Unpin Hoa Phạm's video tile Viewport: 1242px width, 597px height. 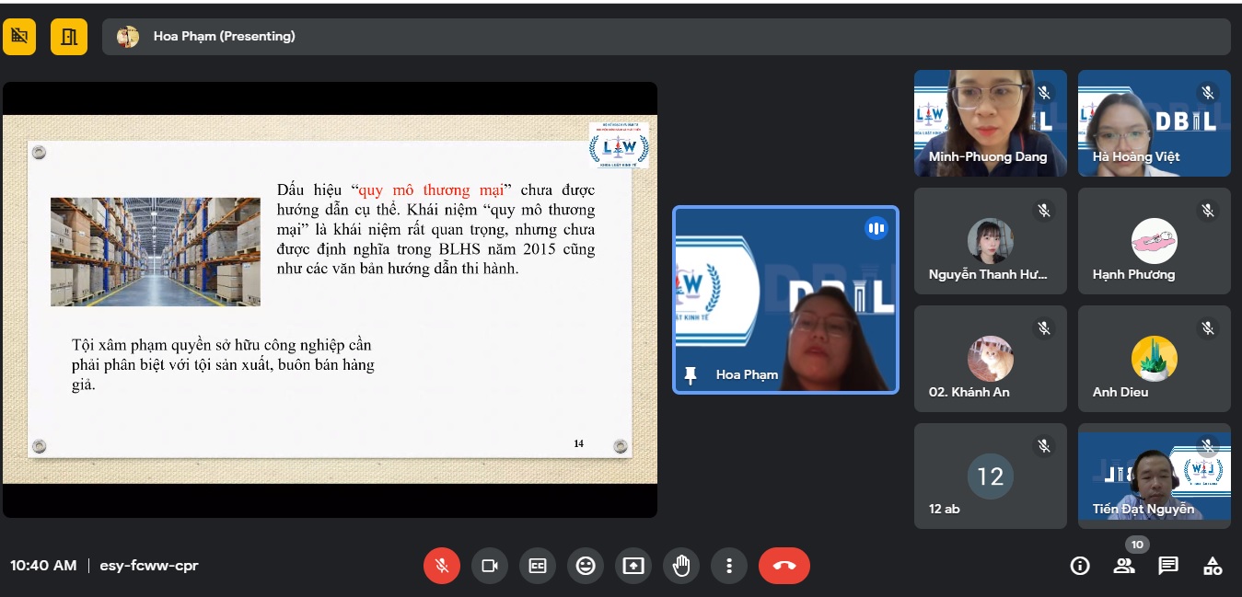click(x=691, y=374)
